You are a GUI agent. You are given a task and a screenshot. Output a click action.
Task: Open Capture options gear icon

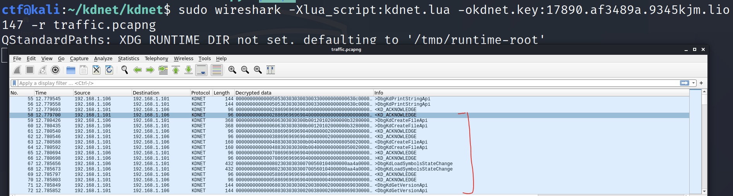click(55, 70)
